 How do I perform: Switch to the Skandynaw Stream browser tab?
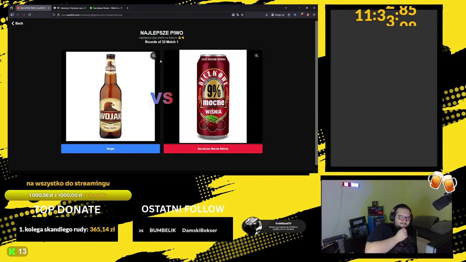[x=106, y=8]
